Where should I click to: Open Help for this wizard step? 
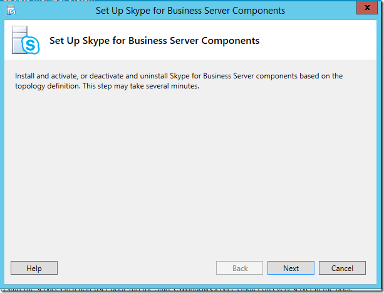coord(34,268)
